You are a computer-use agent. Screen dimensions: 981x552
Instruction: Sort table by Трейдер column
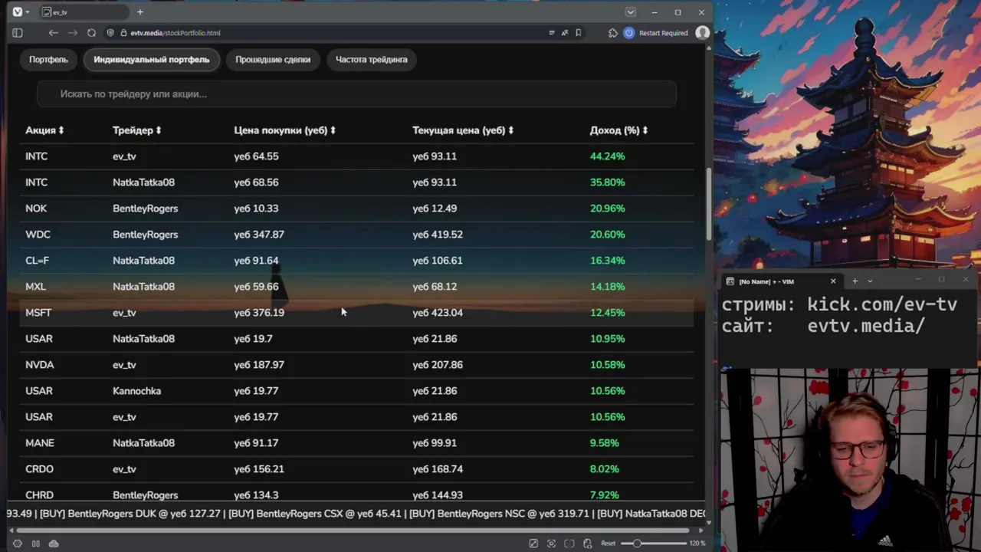point(137,130)
